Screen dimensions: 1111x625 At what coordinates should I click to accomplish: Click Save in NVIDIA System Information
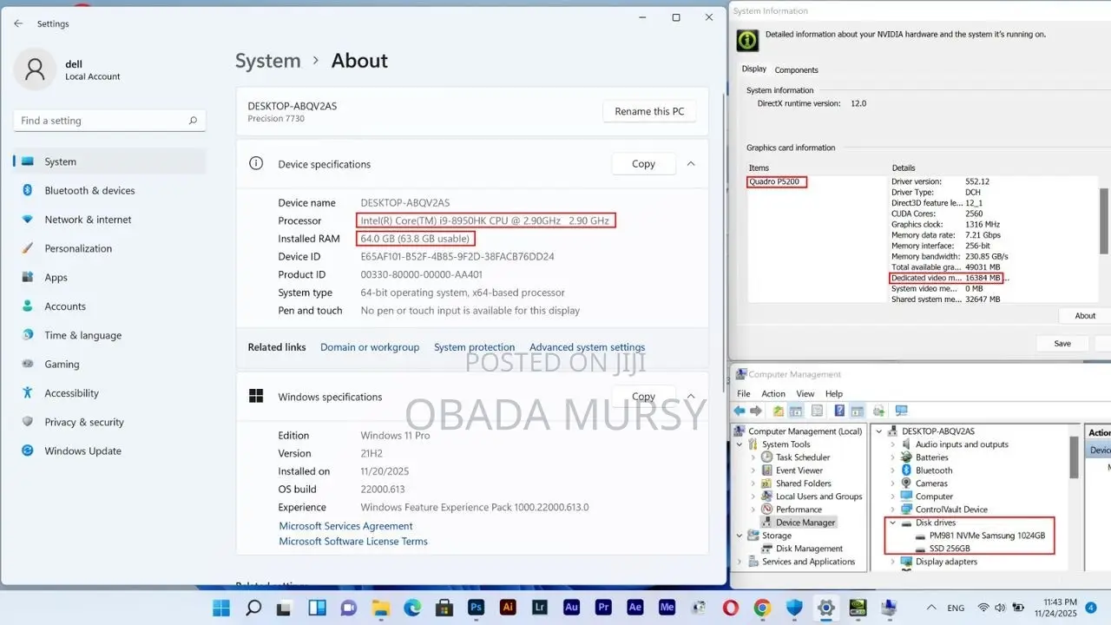(x=1062, y=344)
